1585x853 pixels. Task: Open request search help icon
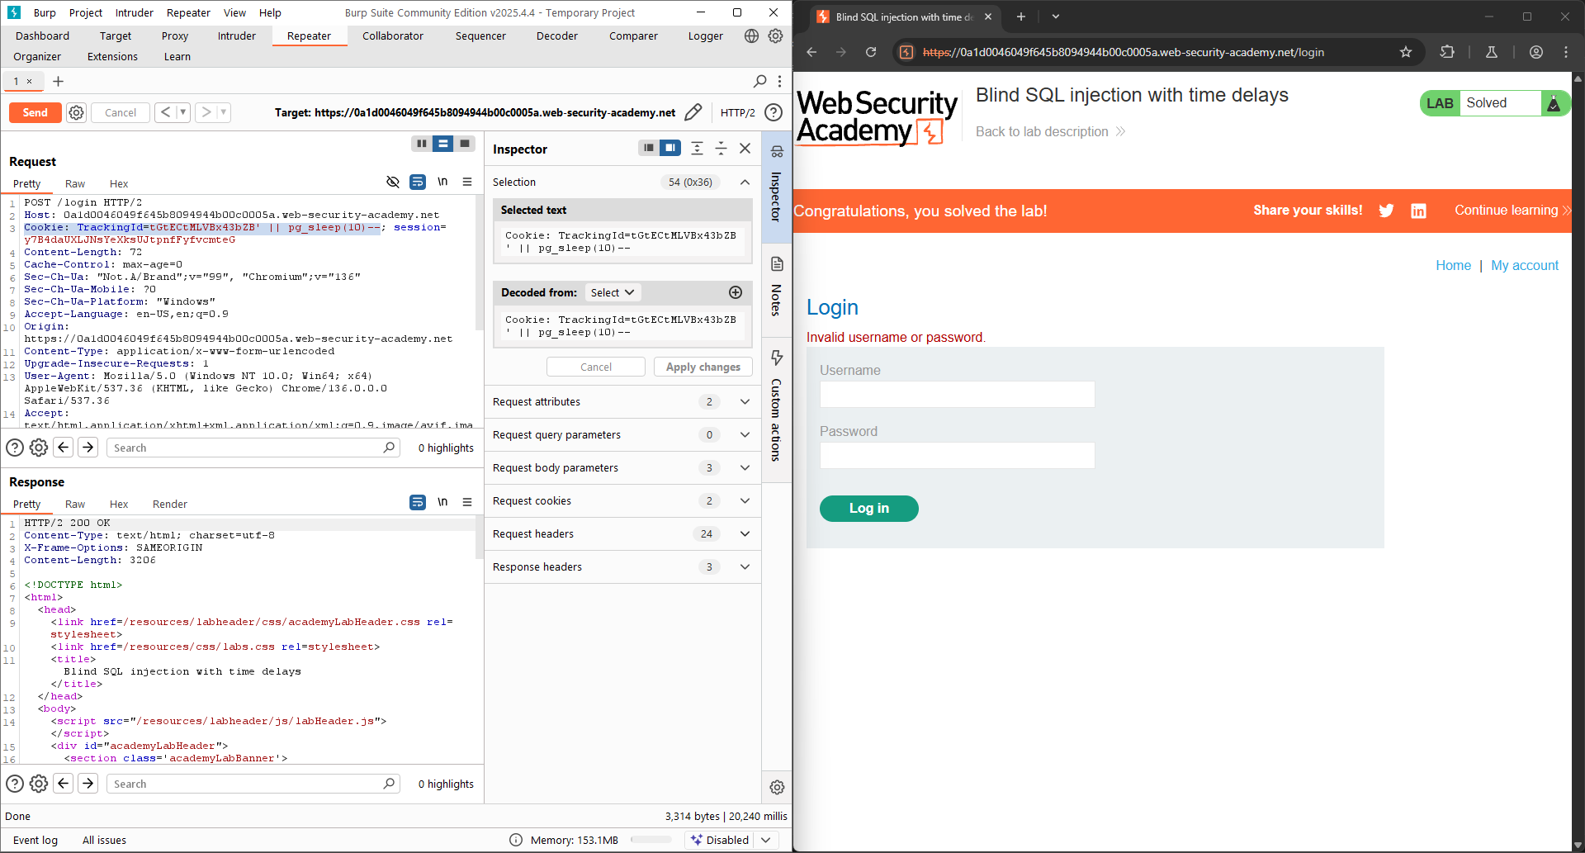tap(15, 448)
